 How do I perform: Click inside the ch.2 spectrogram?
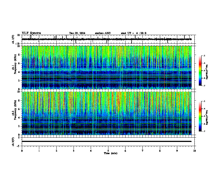107,113
